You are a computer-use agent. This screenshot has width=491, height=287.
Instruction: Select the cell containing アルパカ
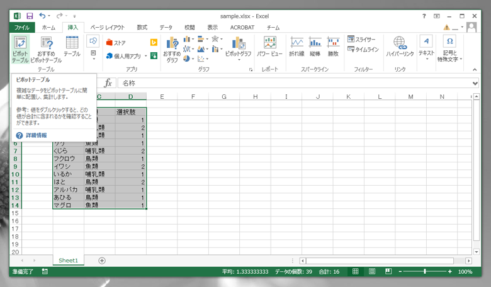68,189
